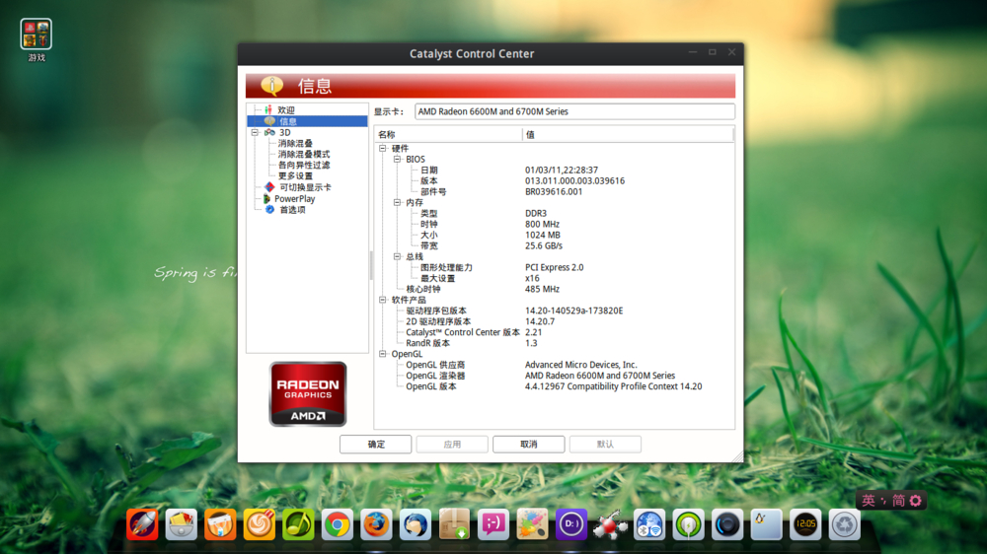This screenshot has height=554, width=987.
Task: Select the OpenGL 渲染器 row
Action: tap(554, 376)
